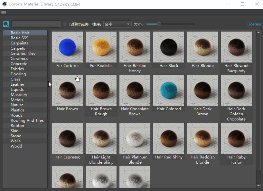Select the Fur Cartoon material thumbnail

(x=67, y=47)
